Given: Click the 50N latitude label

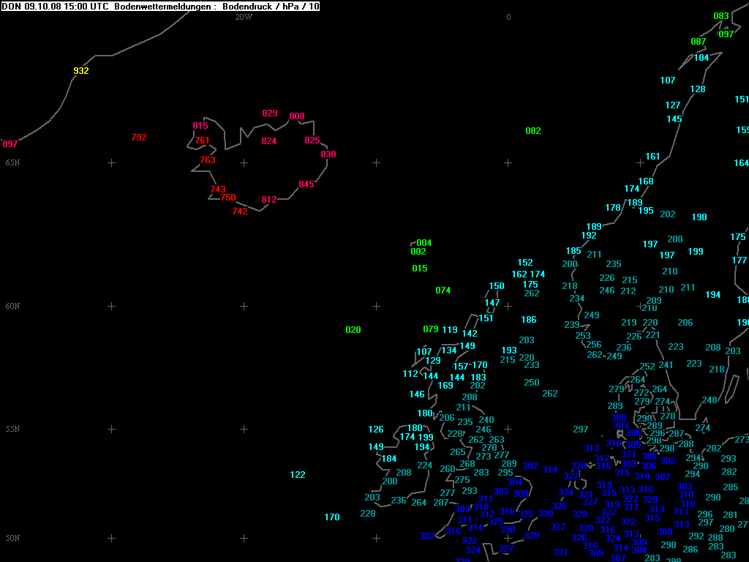Looking at the screenshot, I should 12,539.
